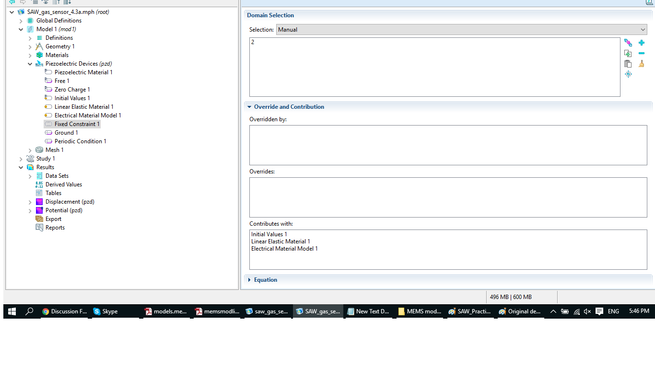Collapse the Override and Contribution section
Image resolution: width=655 pixels, height=368 pixels.
(249, 107)
